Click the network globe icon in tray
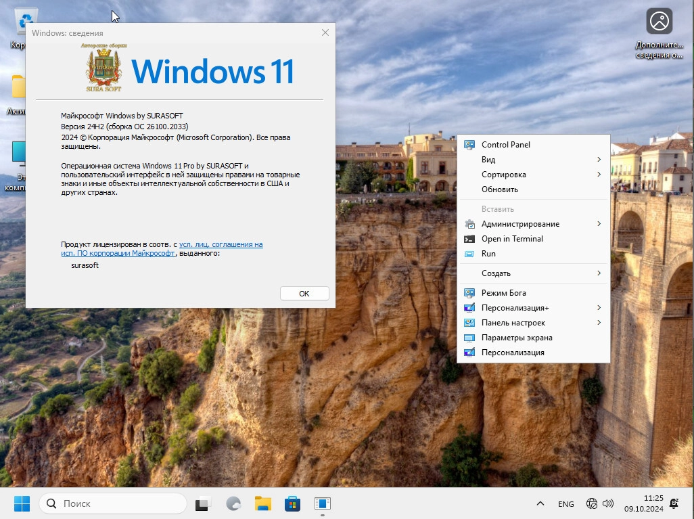Viewport: 694px width, 519px height. [x=592, y=503]
